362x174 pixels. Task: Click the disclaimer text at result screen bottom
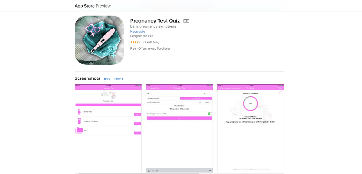click(250, 169)
